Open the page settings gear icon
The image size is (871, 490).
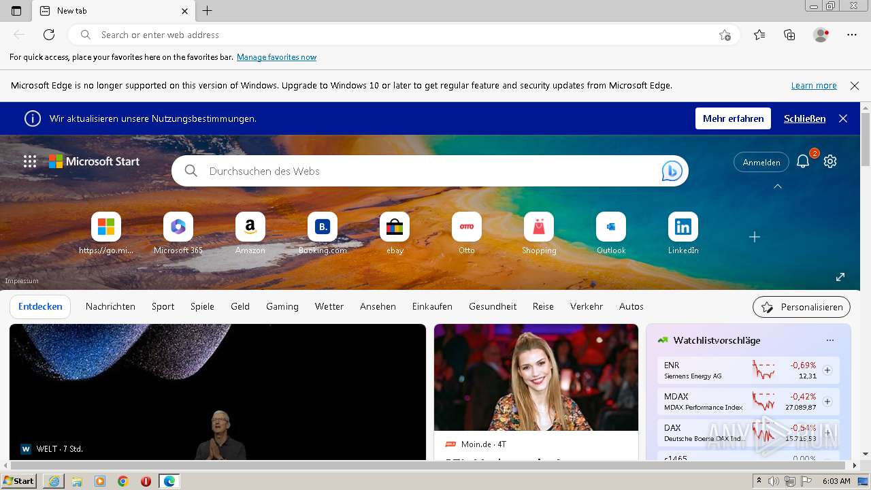click(x=830, y=161)
